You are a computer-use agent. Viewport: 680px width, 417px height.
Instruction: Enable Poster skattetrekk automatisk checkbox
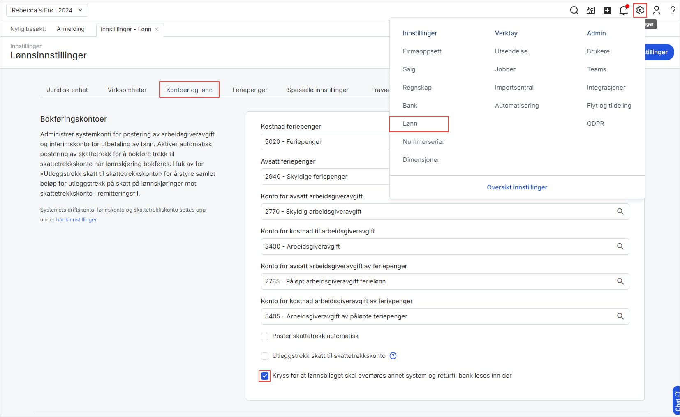point(265,336)
